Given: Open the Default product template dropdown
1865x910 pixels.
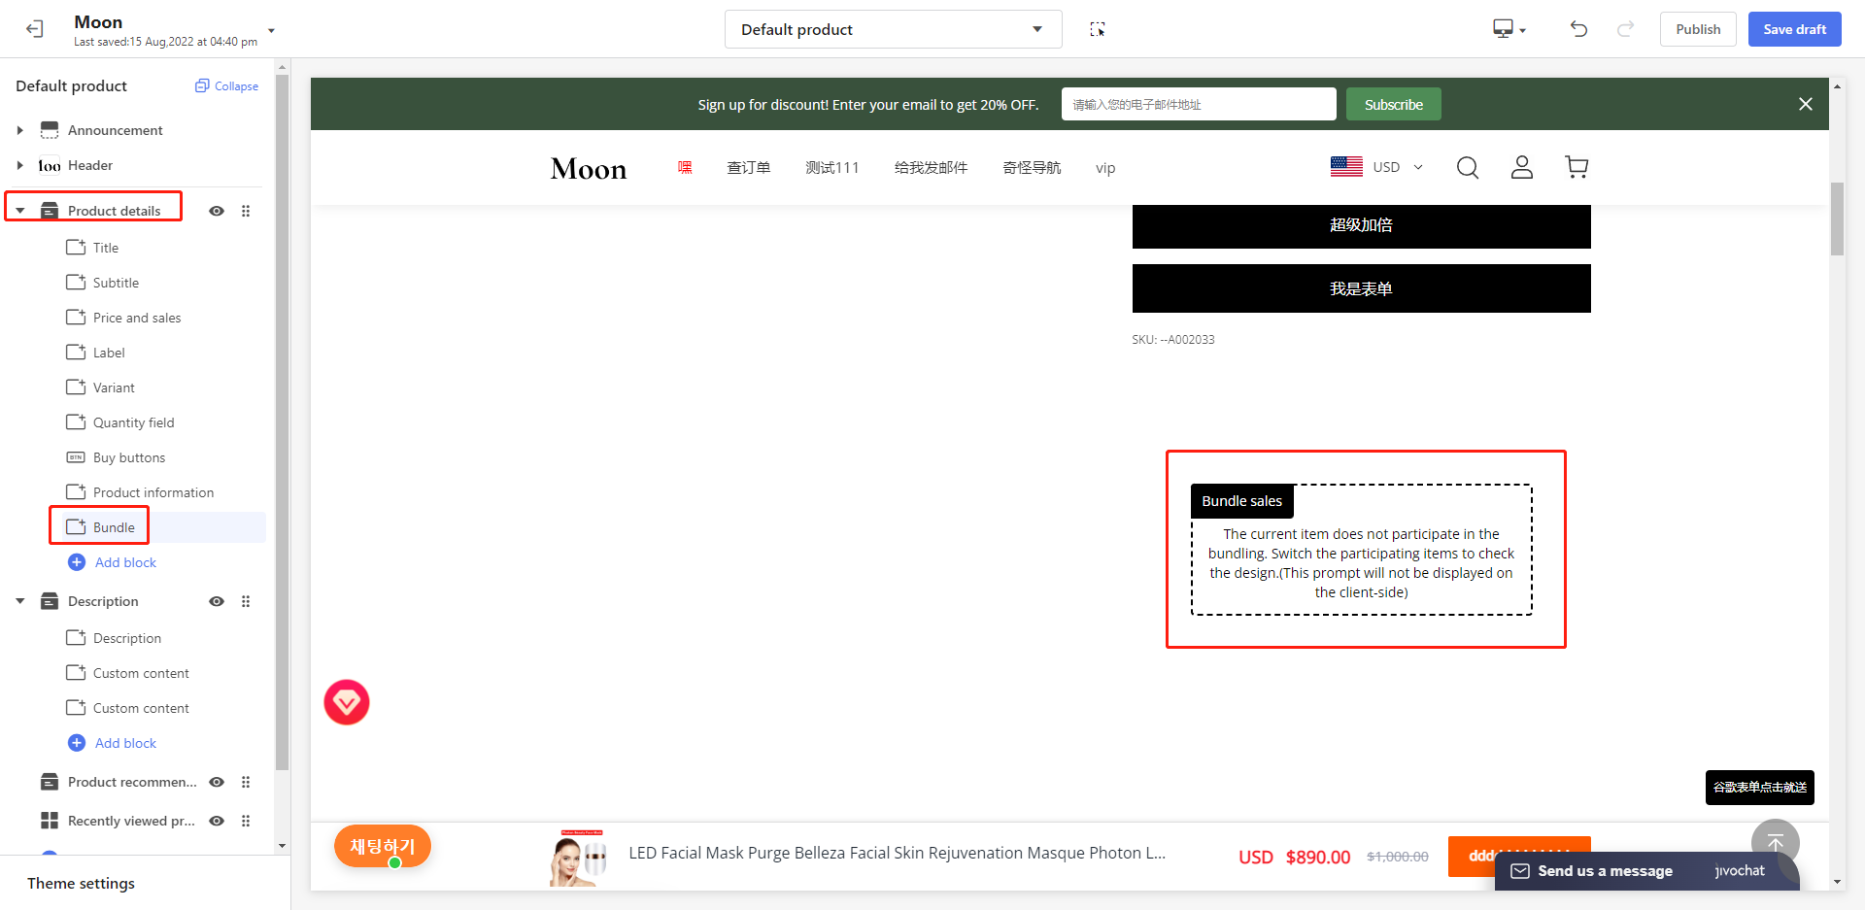Looking at the screenshot, I should click(x=893, y=29).
